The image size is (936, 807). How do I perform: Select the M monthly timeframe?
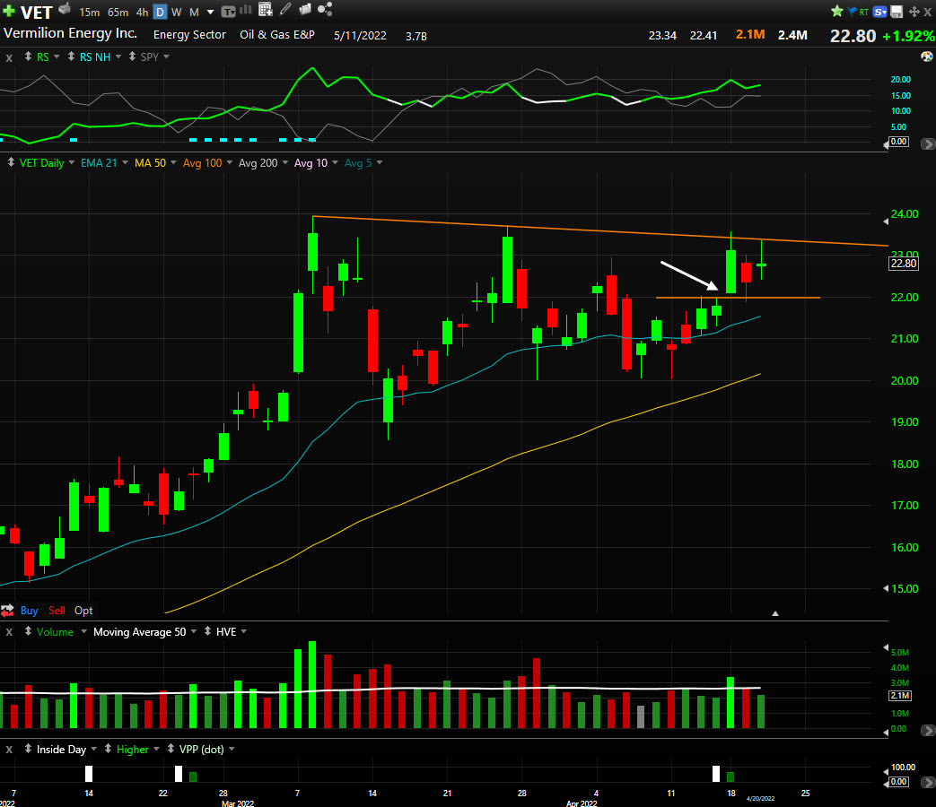click(194, 12)
